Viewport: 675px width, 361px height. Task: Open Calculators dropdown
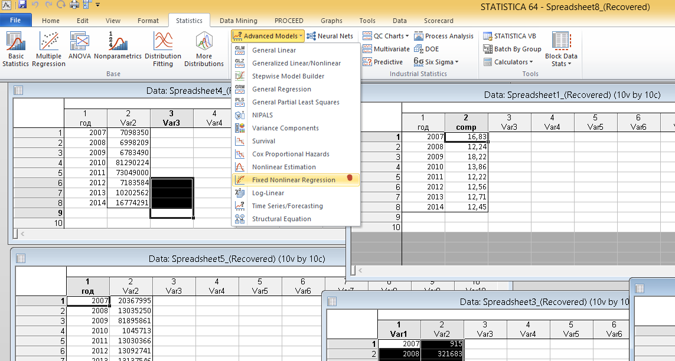[508, 62]
